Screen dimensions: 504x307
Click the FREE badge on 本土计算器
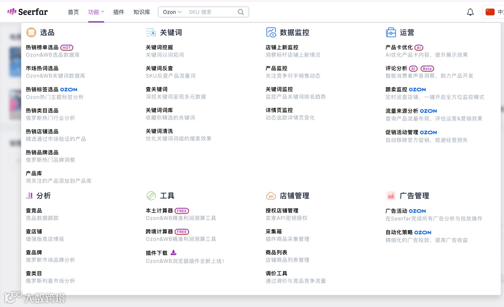pos(182,211)
